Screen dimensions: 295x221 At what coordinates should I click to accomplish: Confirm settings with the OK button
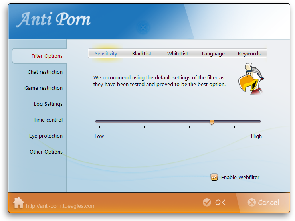point(214,203)
